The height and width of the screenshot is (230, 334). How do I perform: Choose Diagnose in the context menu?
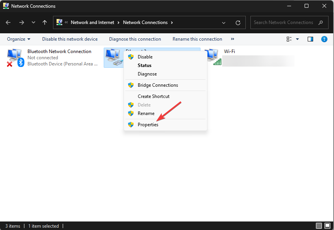(165, 74)
